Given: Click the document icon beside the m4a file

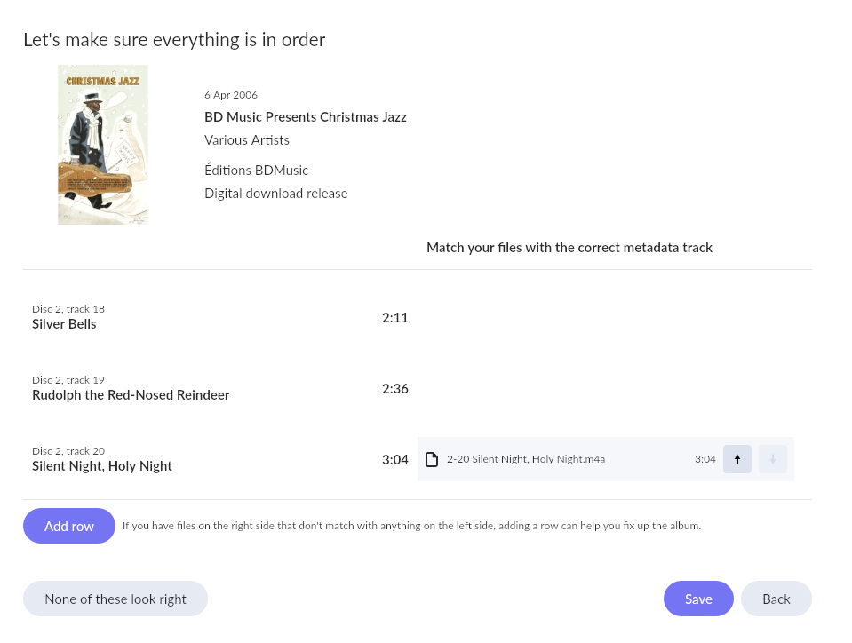Looking at the screenshot, I should (x=432, y=459).
